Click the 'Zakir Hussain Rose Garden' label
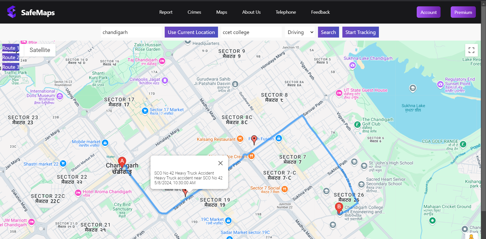Image resolution: width=486 pixels, height=239 pixels. (148, 47)
